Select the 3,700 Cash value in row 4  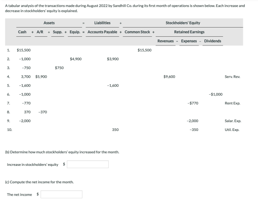coord(26,77)
